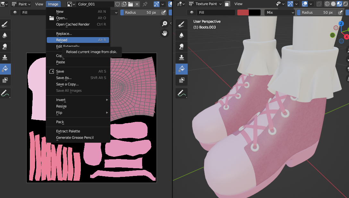Choose Extract Palette menu entry
Screen dimensions: 349x198
78,131
